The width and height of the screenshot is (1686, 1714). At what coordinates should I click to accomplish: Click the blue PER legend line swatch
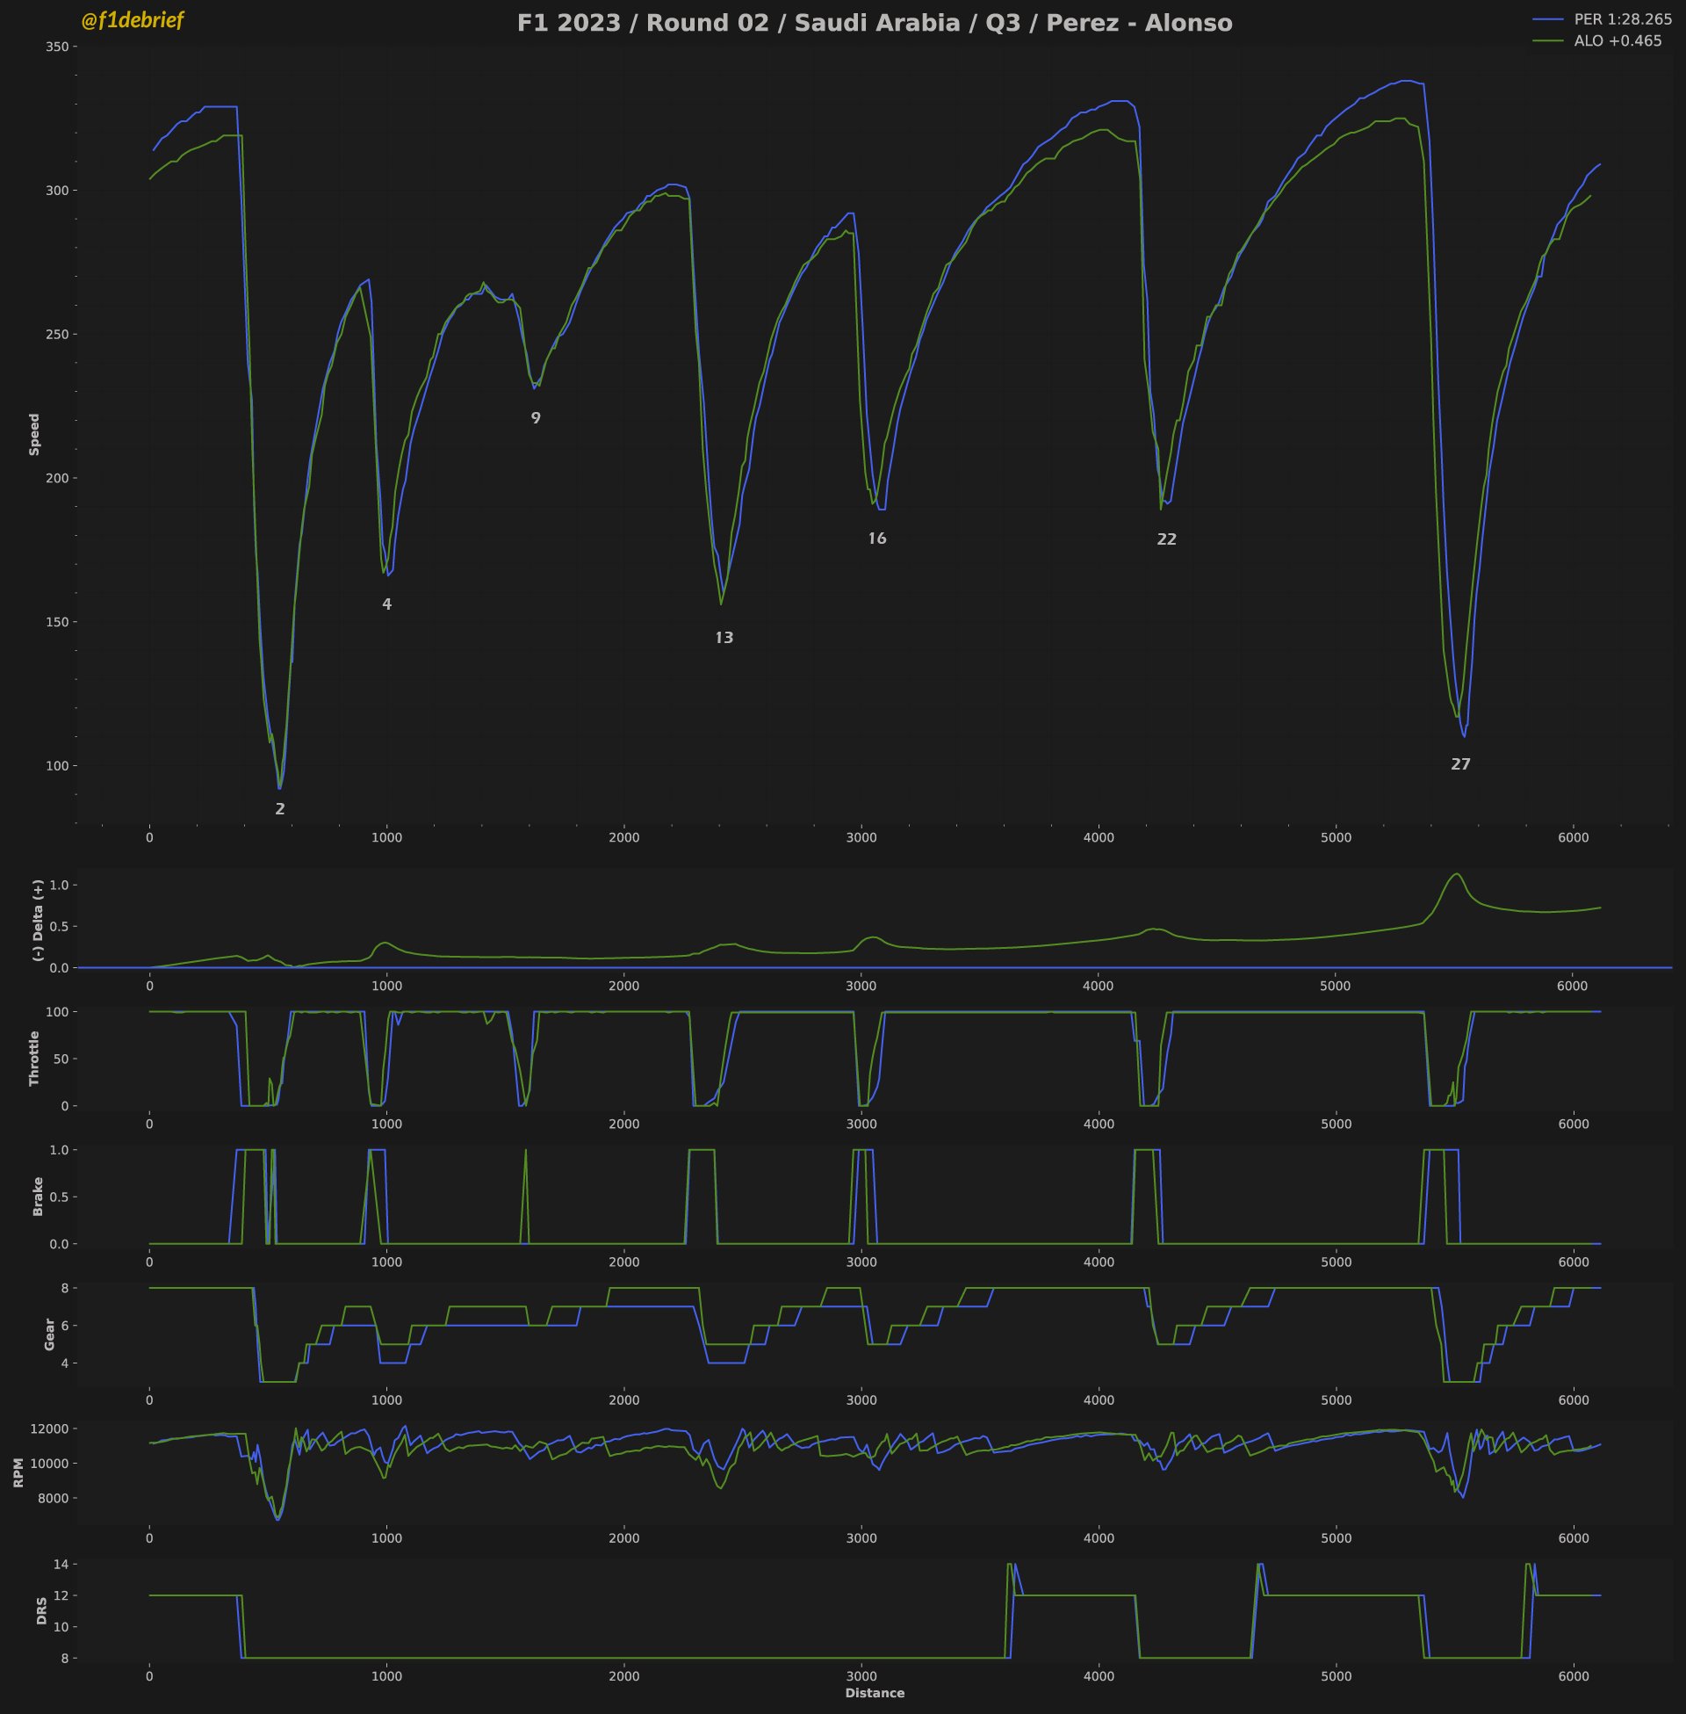click(x=1550, y=19)
